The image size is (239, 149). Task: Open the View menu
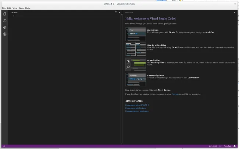click(15, 8)
